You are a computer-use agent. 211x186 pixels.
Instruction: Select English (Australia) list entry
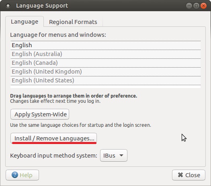pyautogui.click(x=105, y=54)
